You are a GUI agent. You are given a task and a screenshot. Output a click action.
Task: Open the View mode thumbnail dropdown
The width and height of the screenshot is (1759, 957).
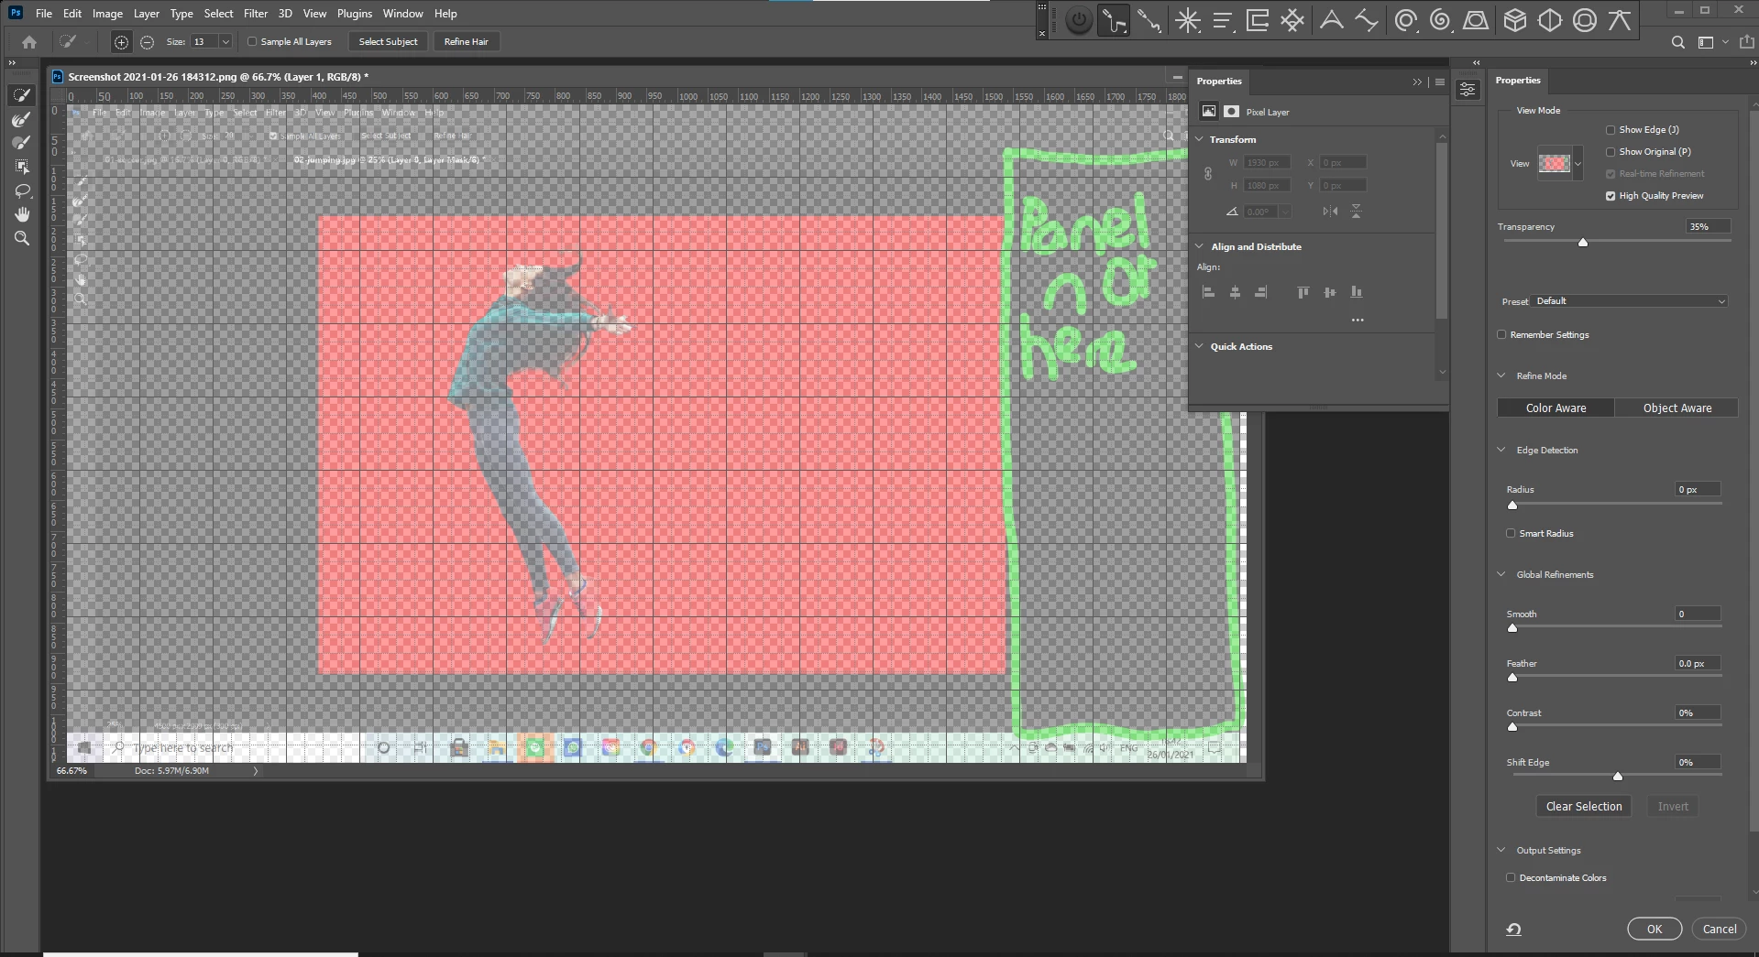(x=1578, y=164)
